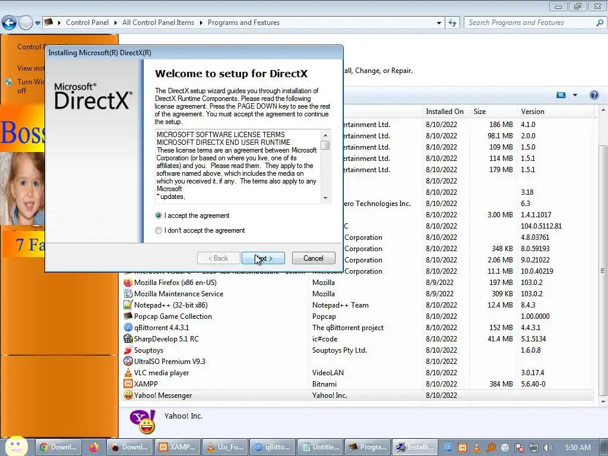Click 'All Control Panel Items' breadcrumb

point(158,23)
